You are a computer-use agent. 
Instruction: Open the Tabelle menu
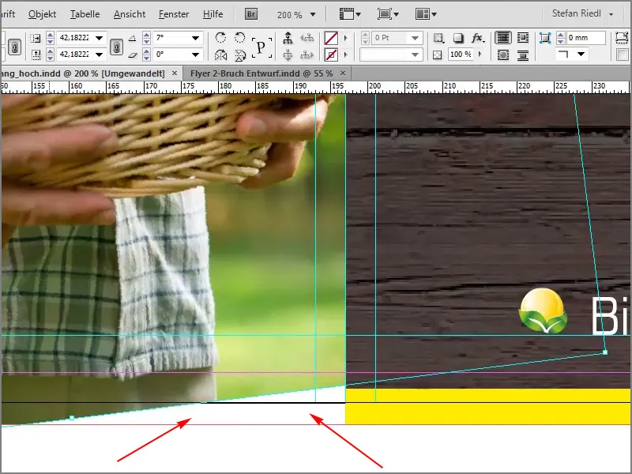click(x=85, y=14)
